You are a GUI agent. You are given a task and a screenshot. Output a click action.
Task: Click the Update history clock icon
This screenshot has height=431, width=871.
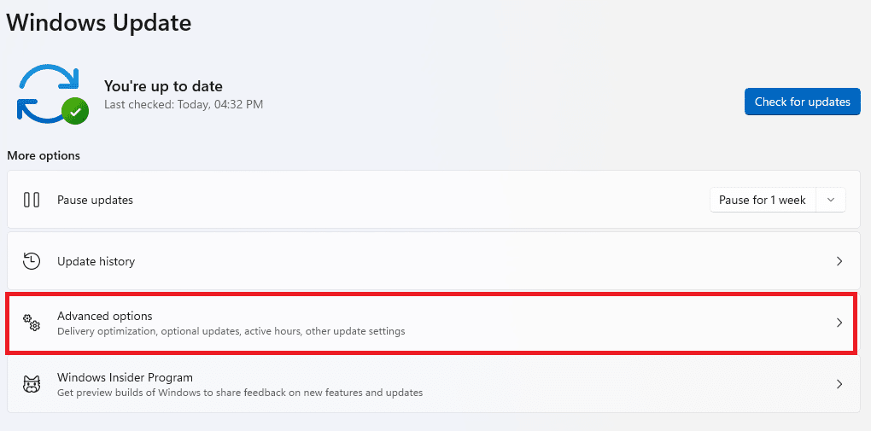coord(32,261)
